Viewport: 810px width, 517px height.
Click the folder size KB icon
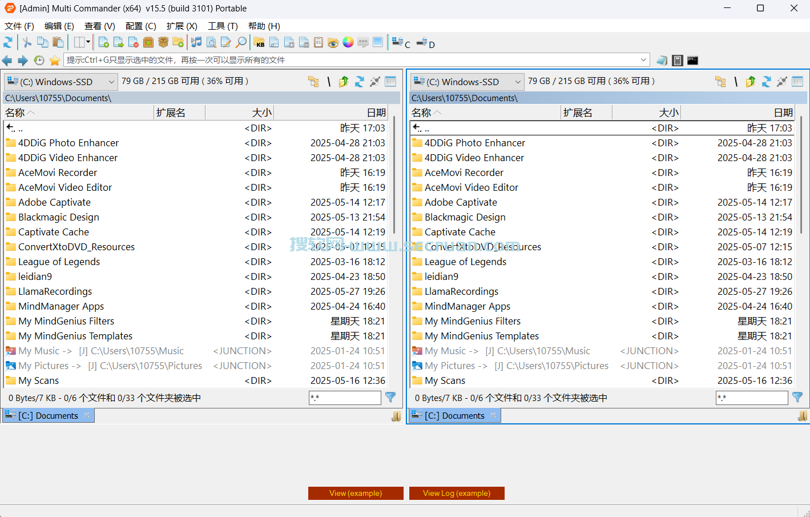259,42
